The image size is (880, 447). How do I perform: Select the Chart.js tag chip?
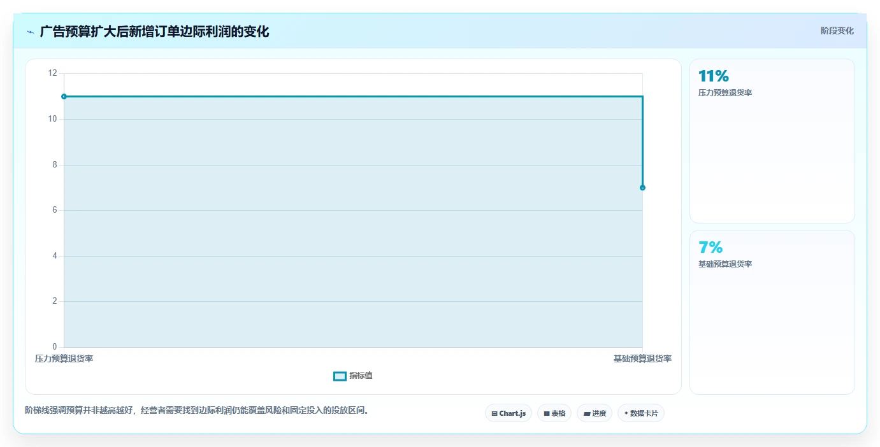pos(509,413)
